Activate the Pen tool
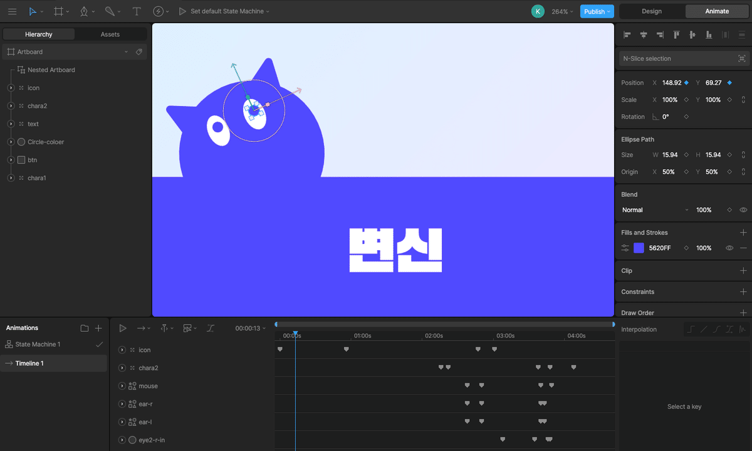The image size is (752, 451). coord(84,11)
